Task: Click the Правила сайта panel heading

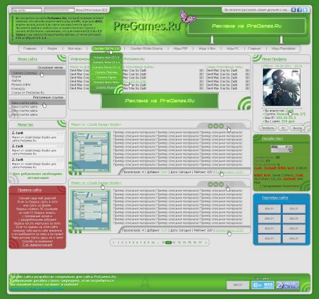Action: (29, 190)
